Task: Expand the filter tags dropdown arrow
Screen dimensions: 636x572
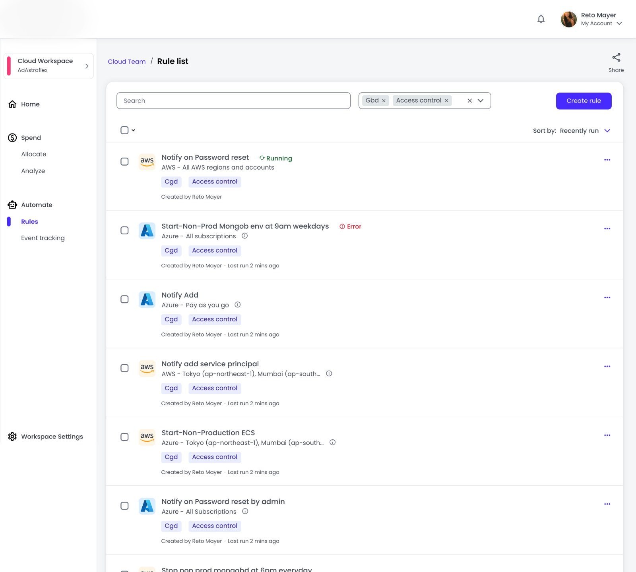Action: pyautogui.click(x=481, y=101)
